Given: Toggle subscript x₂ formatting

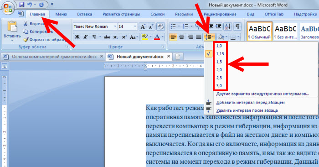Looking at the screenshot, I should pos(115,37).
